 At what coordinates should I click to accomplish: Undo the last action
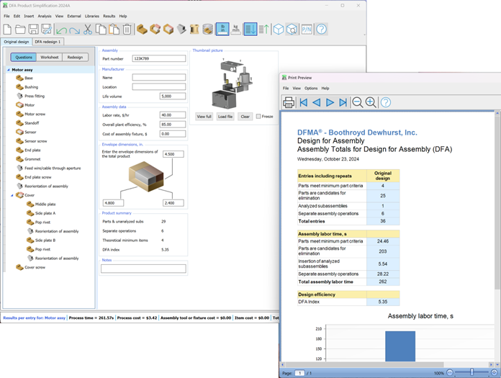61,30
